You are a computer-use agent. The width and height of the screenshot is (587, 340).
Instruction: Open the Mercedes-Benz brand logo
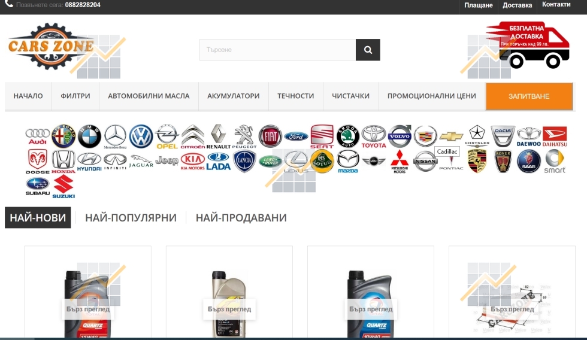pyautogui.click(x=115, y=136)
